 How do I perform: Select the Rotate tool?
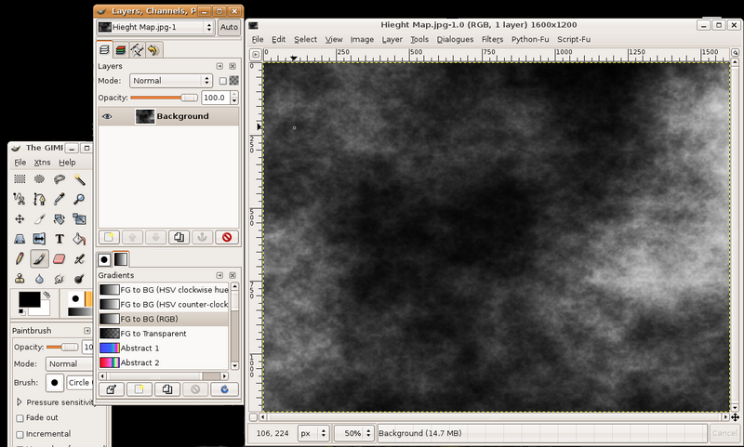pos(60,219)
